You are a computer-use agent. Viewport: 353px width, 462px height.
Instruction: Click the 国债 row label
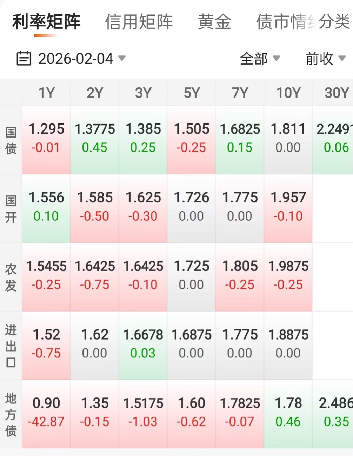point(11,140)
